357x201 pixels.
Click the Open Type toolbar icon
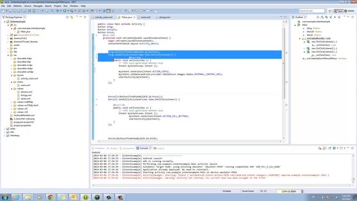(x=92, y=11)
